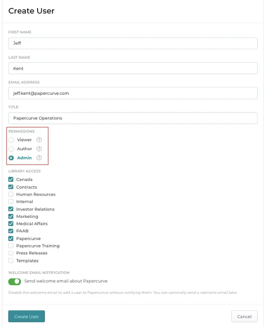Screen dimensions: 264x327
Task: Click the Create User button
Action: (27, 316)
